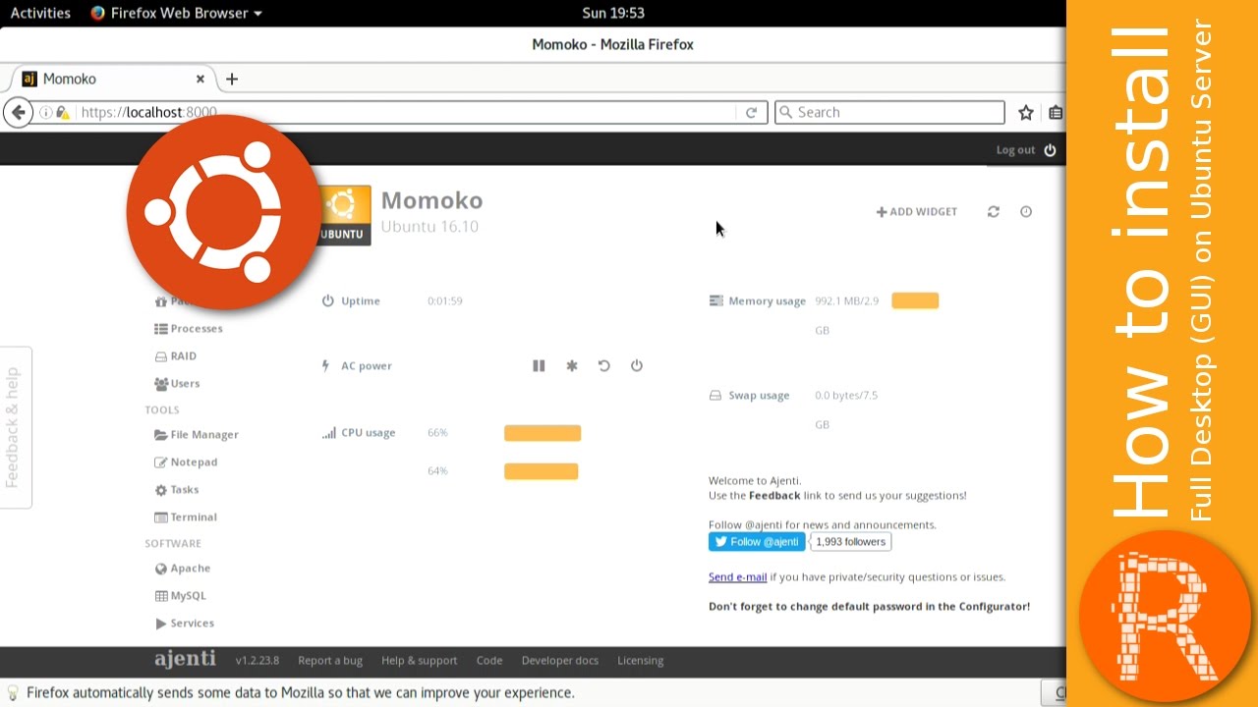Viewport: 1258px width, 707px height.
Task: Click the uptime value 0:01:59
Action: pos(445,301)
